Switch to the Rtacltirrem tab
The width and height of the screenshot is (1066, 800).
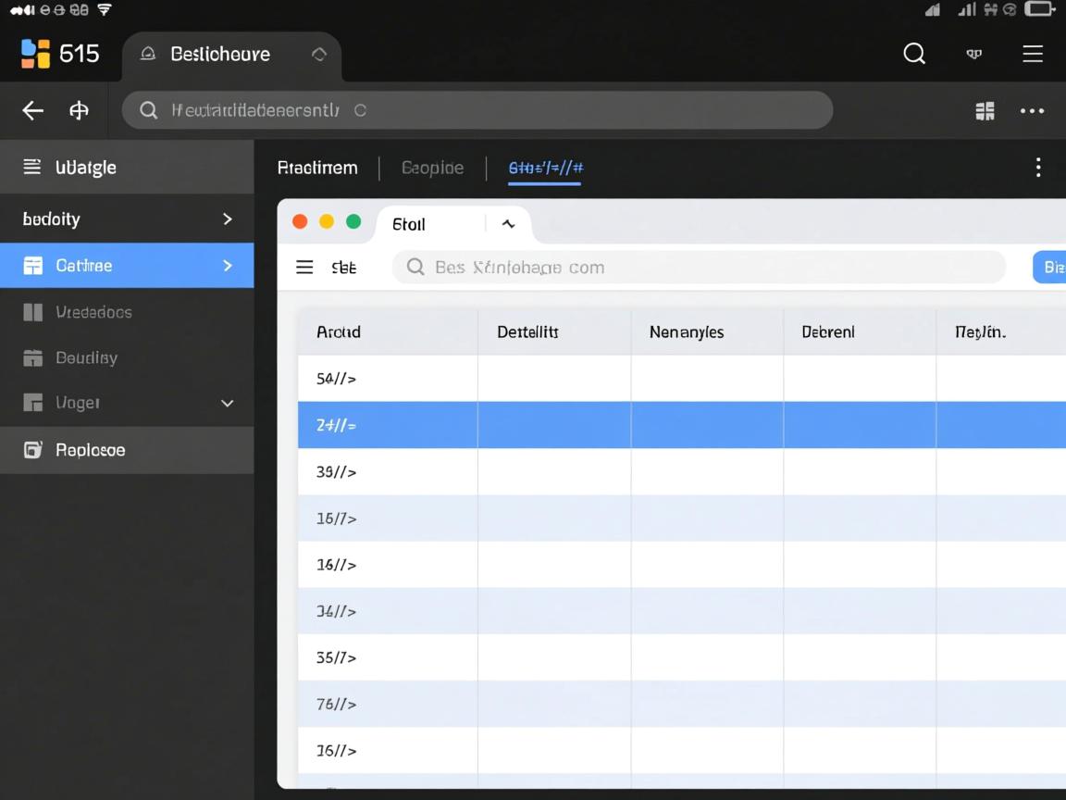317,168
